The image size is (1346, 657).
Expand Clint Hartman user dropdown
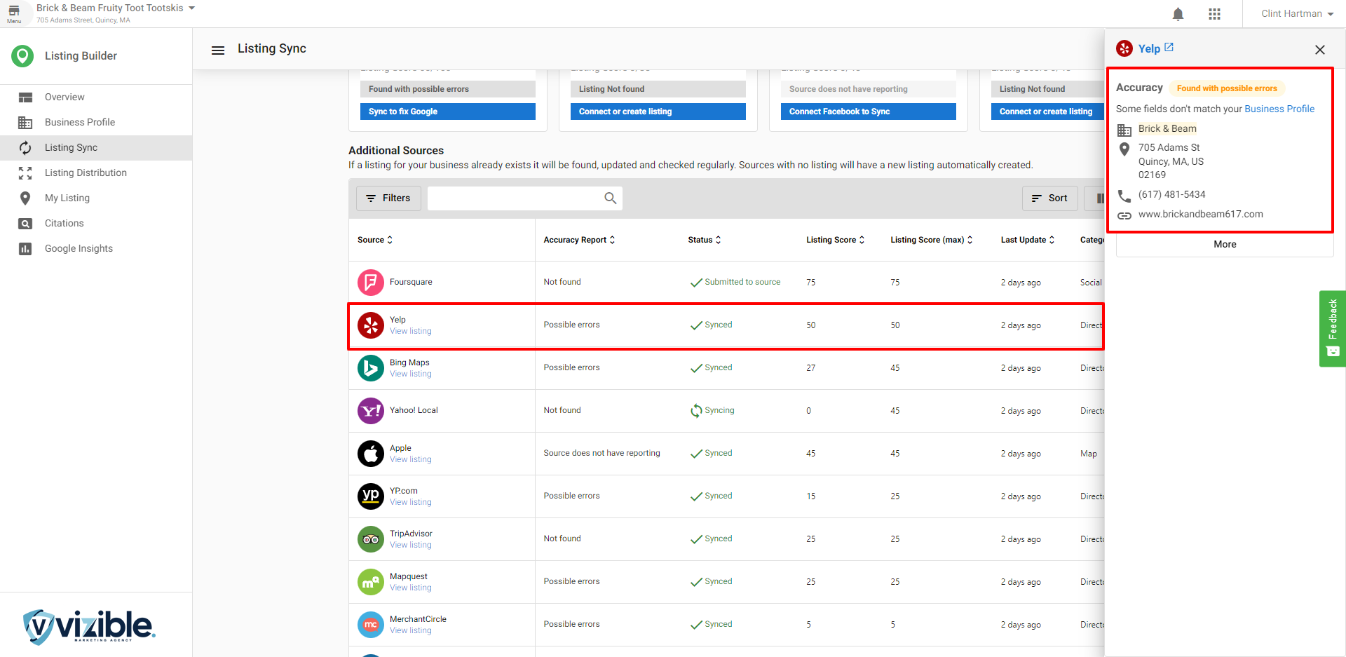click(x=1296, y=14)
